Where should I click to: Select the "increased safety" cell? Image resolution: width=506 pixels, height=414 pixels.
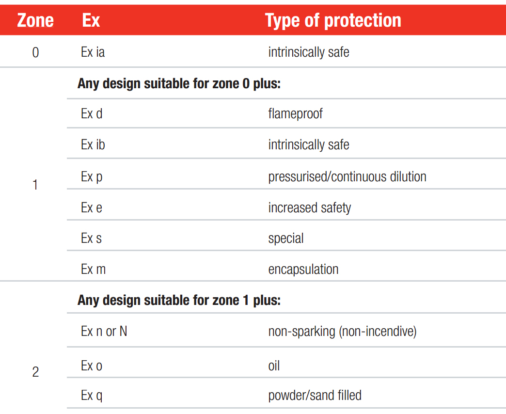tap(309, 208)
